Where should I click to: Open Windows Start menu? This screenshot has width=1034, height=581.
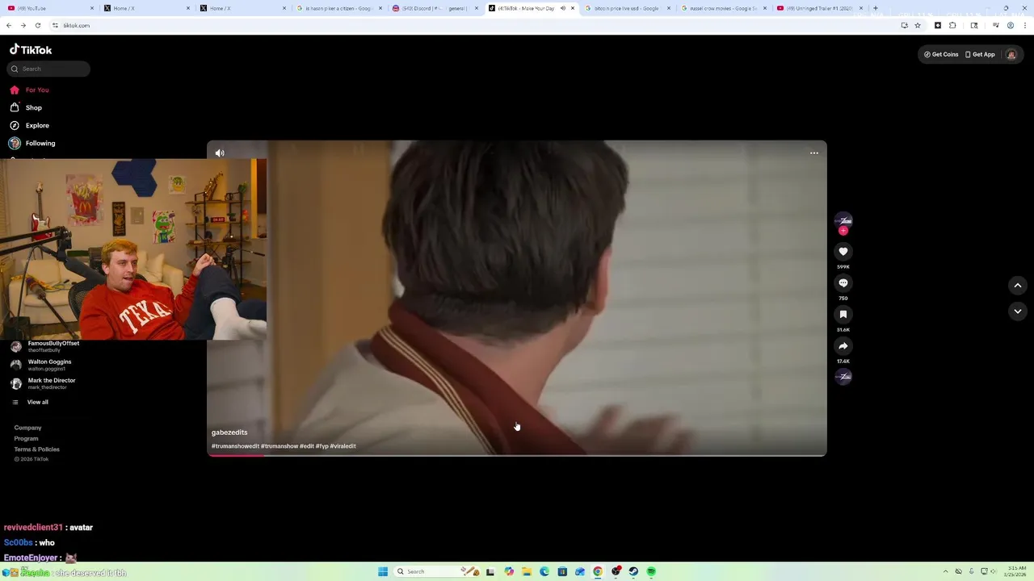click(x=383, y=571)
